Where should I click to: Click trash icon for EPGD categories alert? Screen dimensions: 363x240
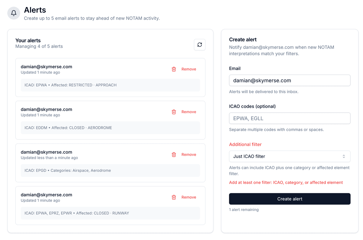tap(174, 155)
